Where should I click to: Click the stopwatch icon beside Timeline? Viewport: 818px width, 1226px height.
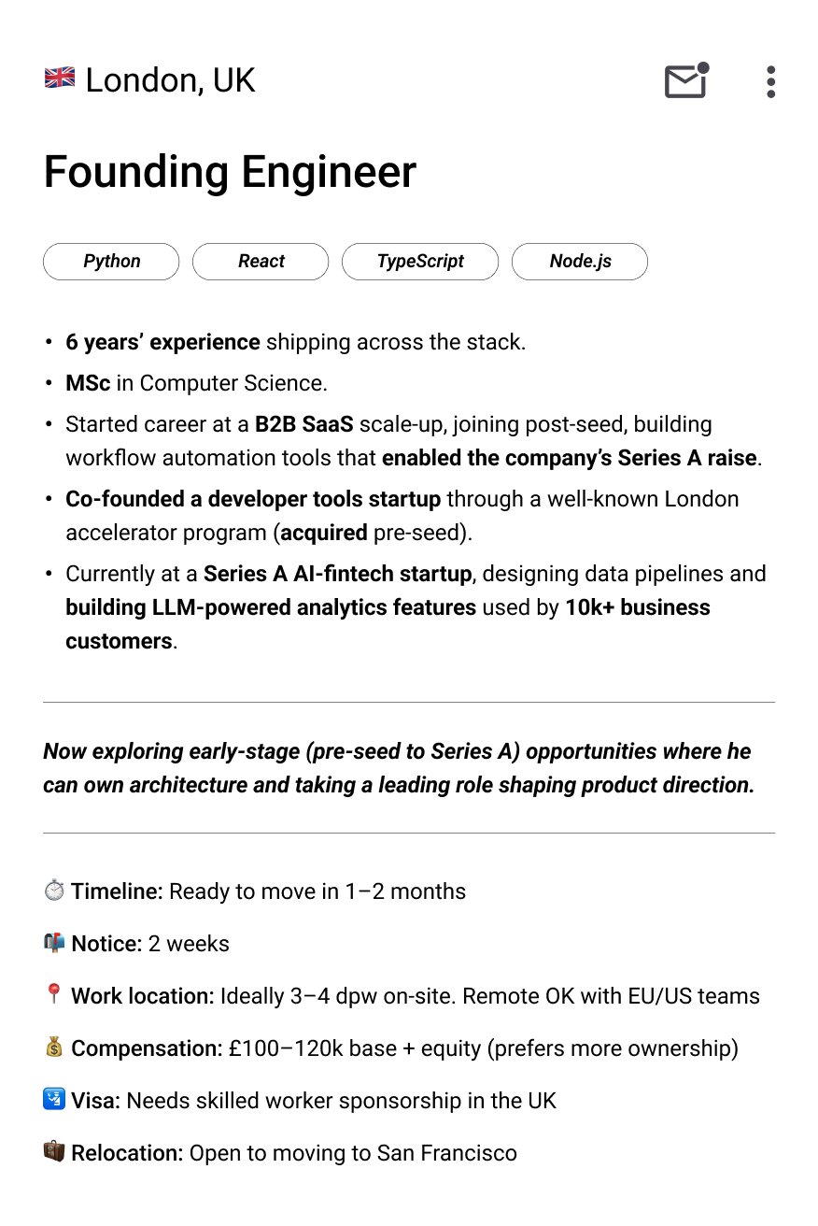point(54,891)
